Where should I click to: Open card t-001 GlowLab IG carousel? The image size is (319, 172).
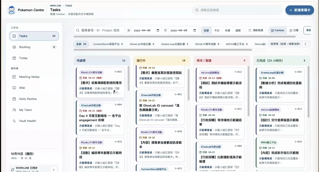(160, 107)
